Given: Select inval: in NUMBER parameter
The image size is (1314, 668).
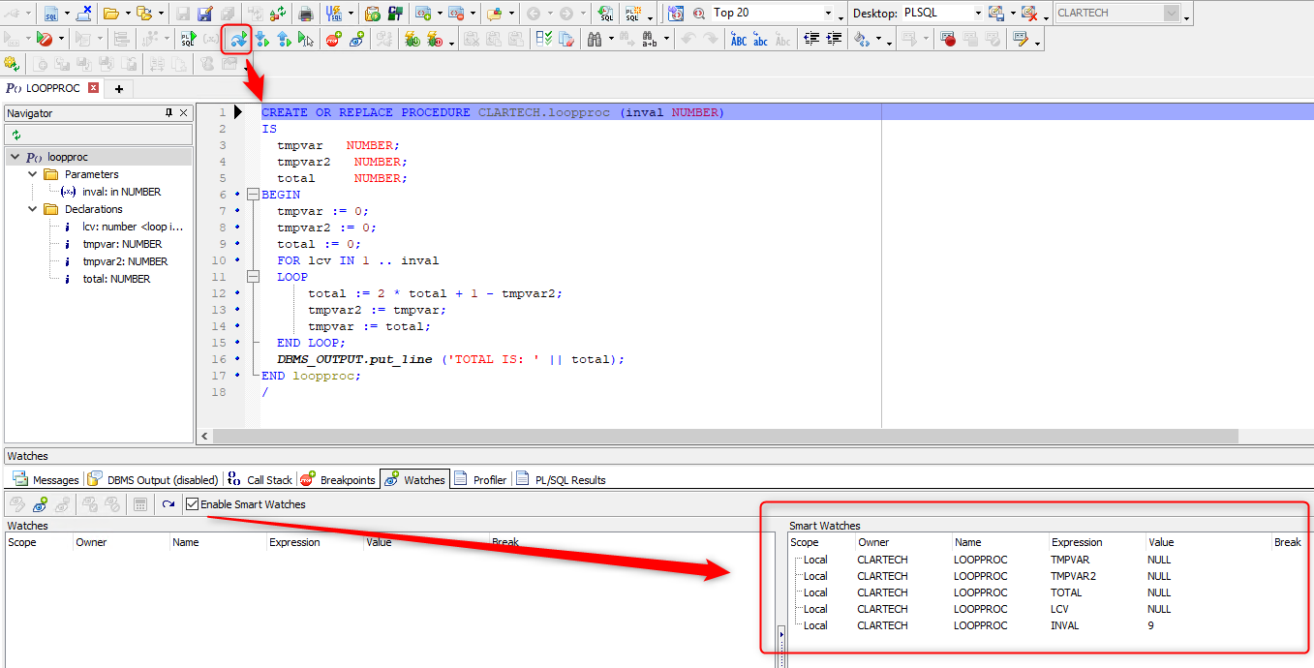Looking at the screenshot, I should [121, 192].
